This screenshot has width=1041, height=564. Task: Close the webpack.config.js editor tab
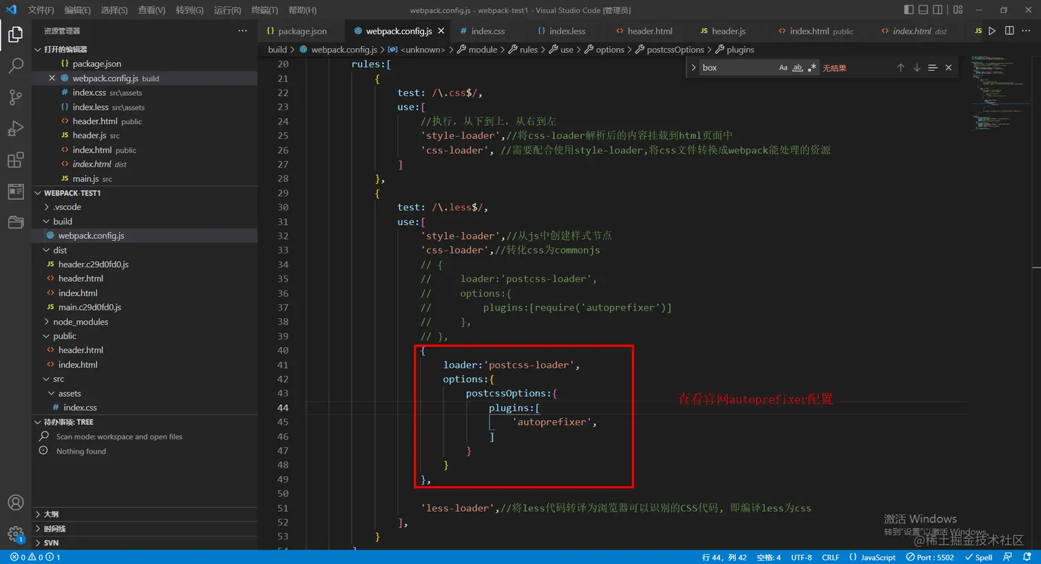tap(441, 31)
